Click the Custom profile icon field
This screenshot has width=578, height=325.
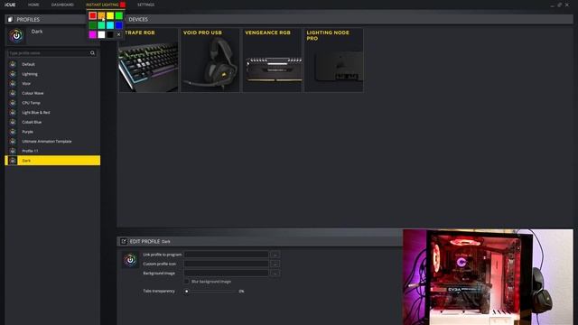click(x=226, y=264)
